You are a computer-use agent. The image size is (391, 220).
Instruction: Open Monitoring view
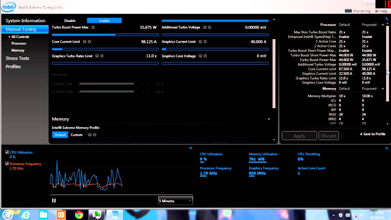click(x=357, y=11)
